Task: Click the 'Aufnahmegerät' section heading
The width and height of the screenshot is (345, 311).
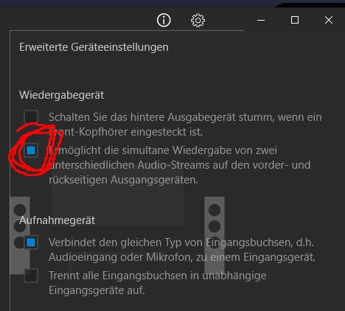Action: coord(57,220)
